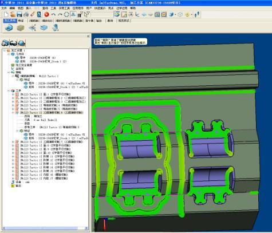Expand the first Mill3 Tactic operation
This screenshot has height=233, width=272.
[13, 94]
